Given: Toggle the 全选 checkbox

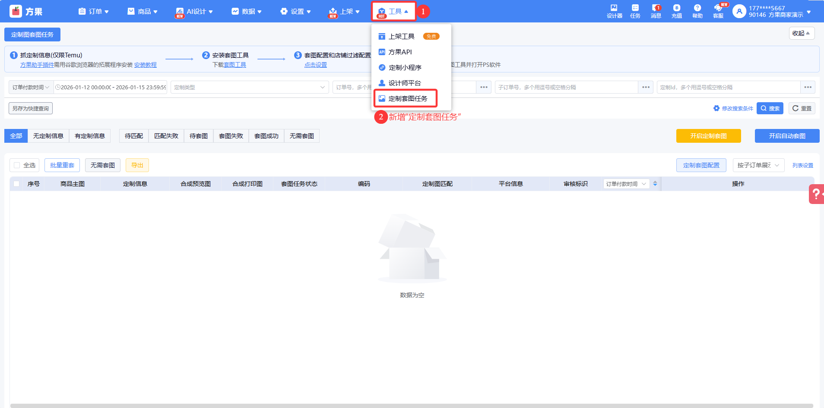Looking at the screenshot, I should (17, 165).
